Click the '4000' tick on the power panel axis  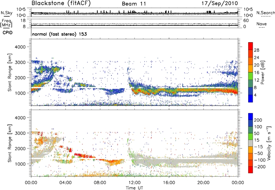20,47
